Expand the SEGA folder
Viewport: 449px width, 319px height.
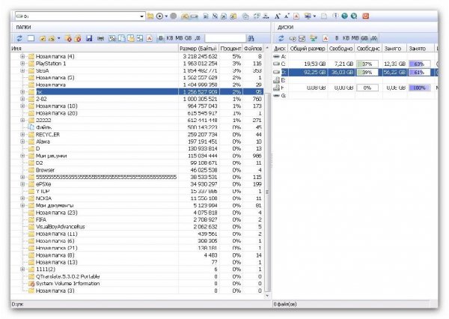point(22,70)
